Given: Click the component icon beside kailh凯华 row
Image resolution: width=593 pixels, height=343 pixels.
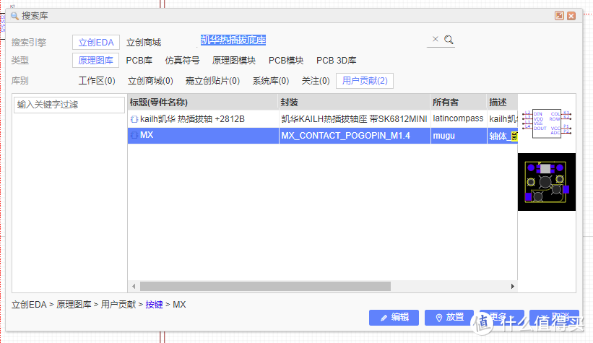Looking at the screenshot, I should pyautogui.click(x=134, y=119).
